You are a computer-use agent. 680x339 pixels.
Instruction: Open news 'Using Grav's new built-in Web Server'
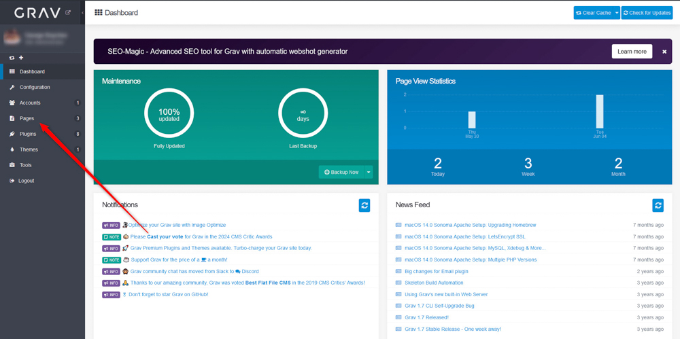tap(446, 294)
